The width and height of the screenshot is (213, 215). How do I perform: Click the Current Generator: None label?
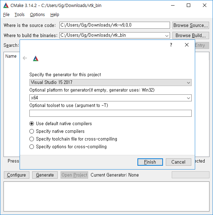point(115,175)
